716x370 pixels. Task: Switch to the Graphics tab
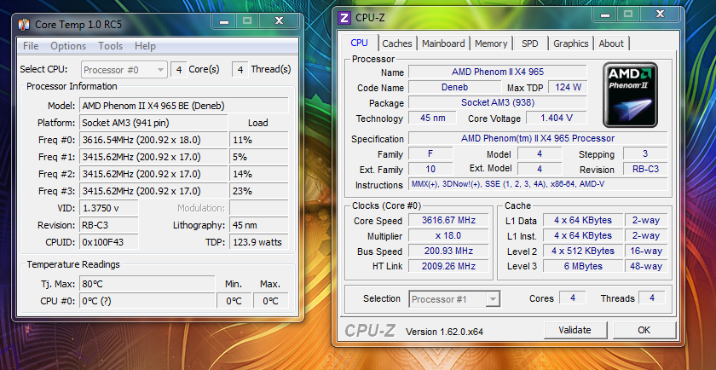pos(571,43)
